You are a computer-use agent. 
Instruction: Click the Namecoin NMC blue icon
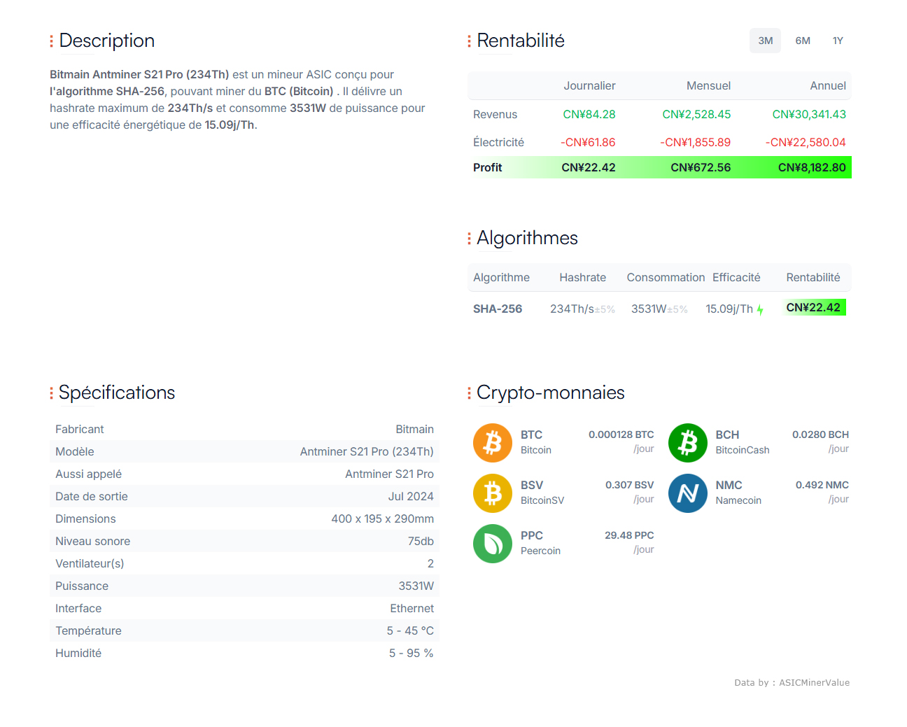pyautogui.click(x=688, y=493)
